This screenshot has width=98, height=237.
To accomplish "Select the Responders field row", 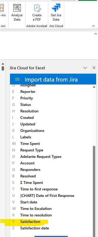I will [x=51, y=170].
